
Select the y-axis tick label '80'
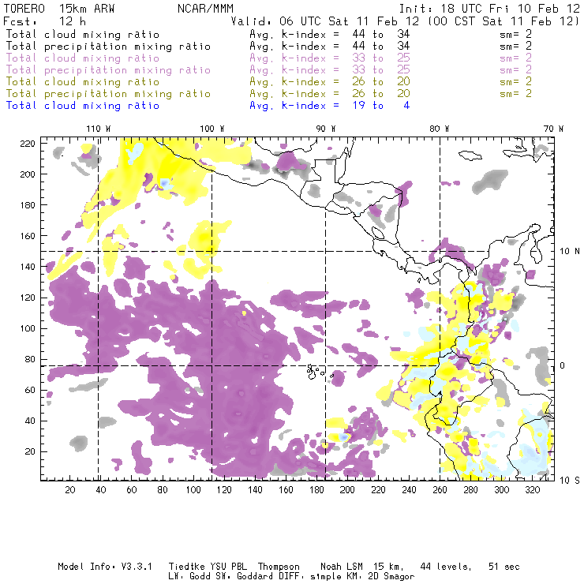pos(30,359)
